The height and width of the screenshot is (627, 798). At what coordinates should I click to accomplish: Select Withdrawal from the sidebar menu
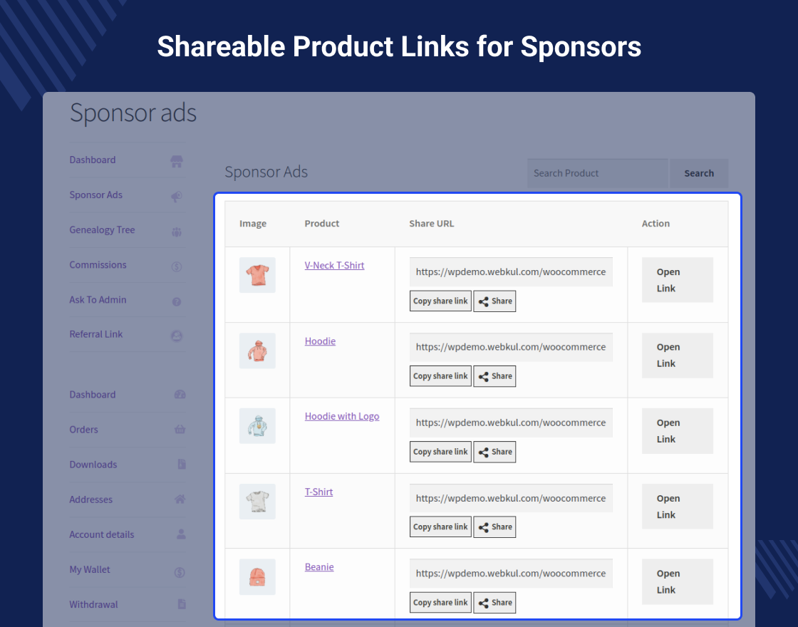(x=93, y=604)
